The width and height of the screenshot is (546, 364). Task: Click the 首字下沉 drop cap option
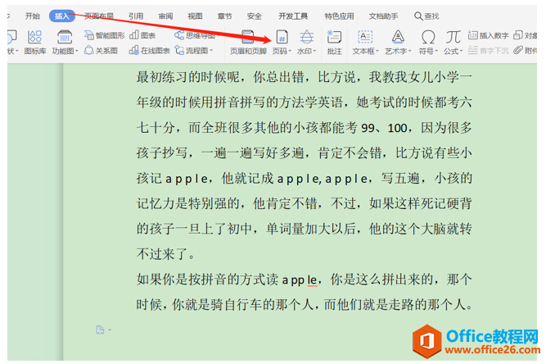[x=488, y=51]
